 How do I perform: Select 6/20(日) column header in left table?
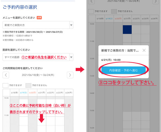(33, 93)
